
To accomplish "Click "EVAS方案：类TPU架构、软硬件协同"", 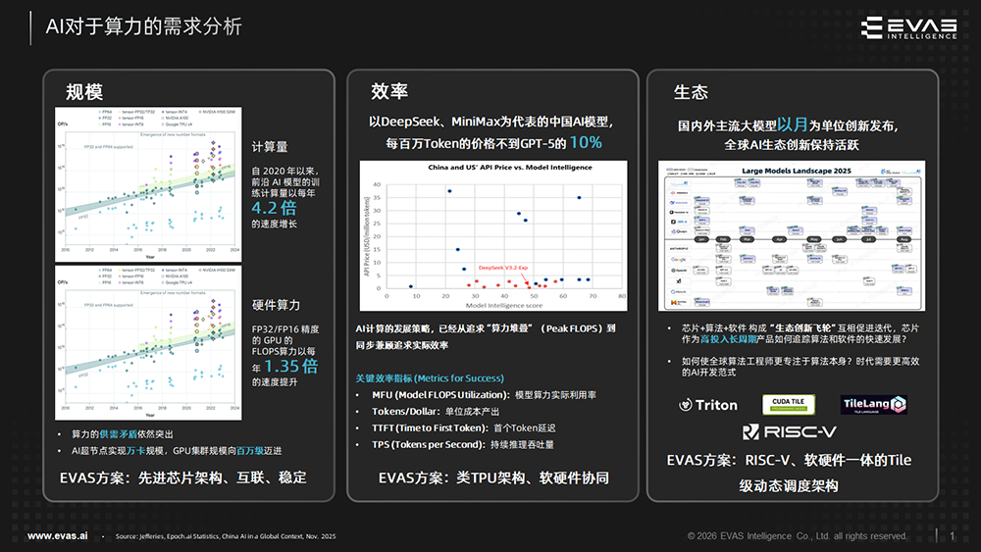I will pos(493,478).
